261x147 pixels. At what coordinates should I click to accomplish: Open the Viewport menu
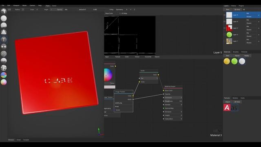(16, 5)
